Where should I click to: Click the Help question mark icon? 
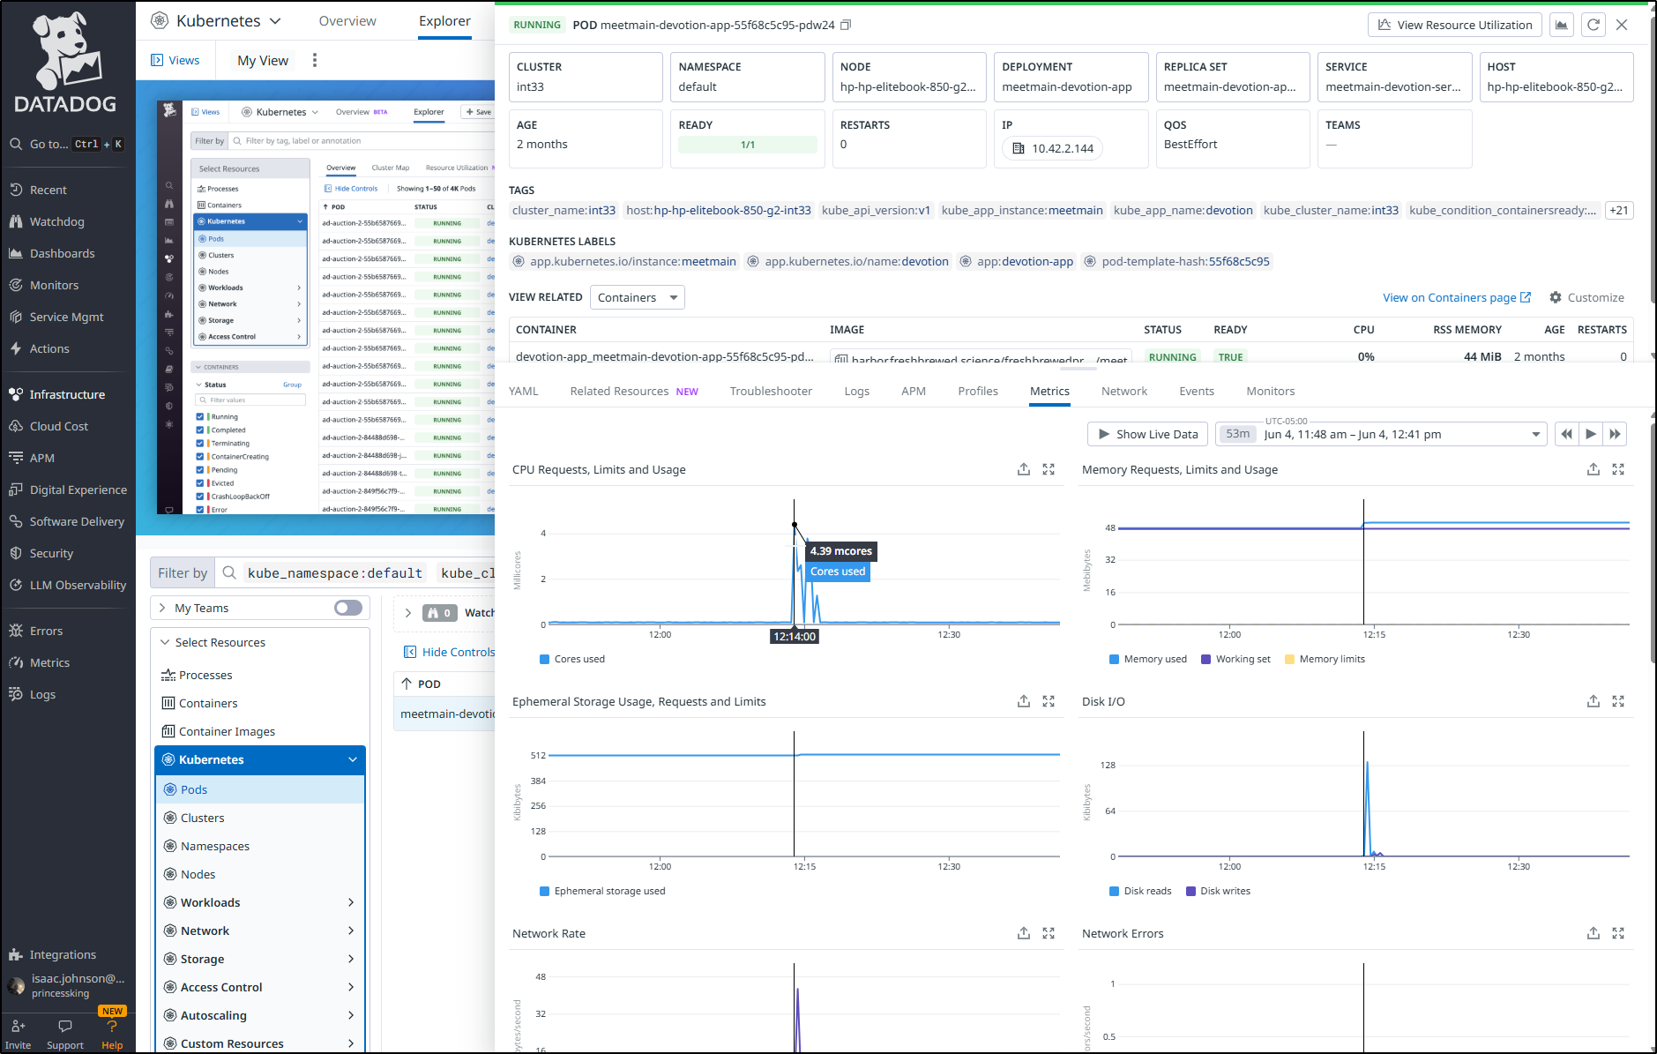click(x=112, y=1027)
